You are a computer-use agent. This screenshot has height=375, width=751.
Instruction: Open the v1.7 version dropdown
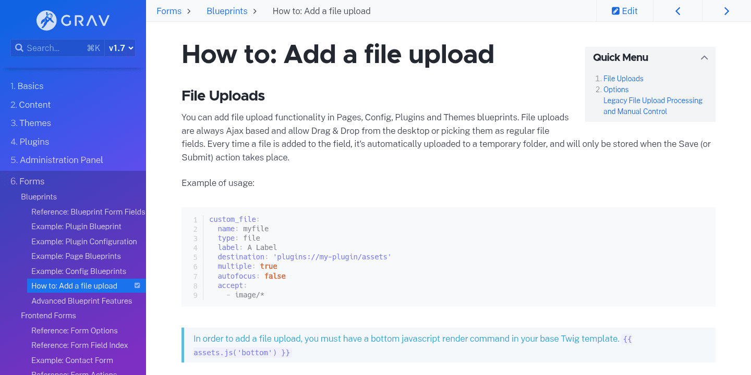tap(119, 47)
